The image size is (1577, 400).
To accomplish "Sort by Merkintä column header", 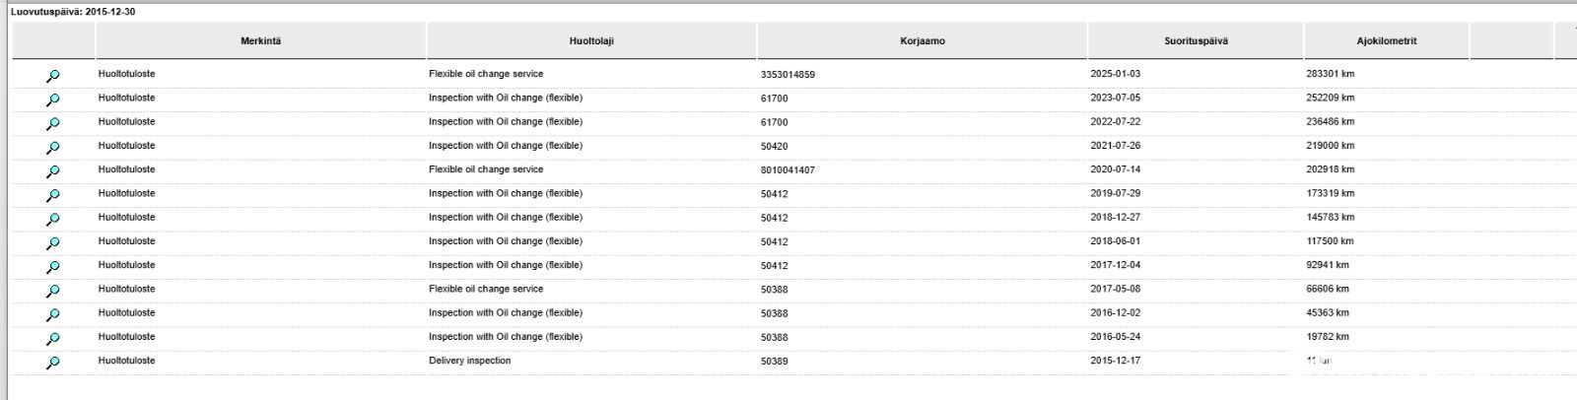I will click(260, 41).
